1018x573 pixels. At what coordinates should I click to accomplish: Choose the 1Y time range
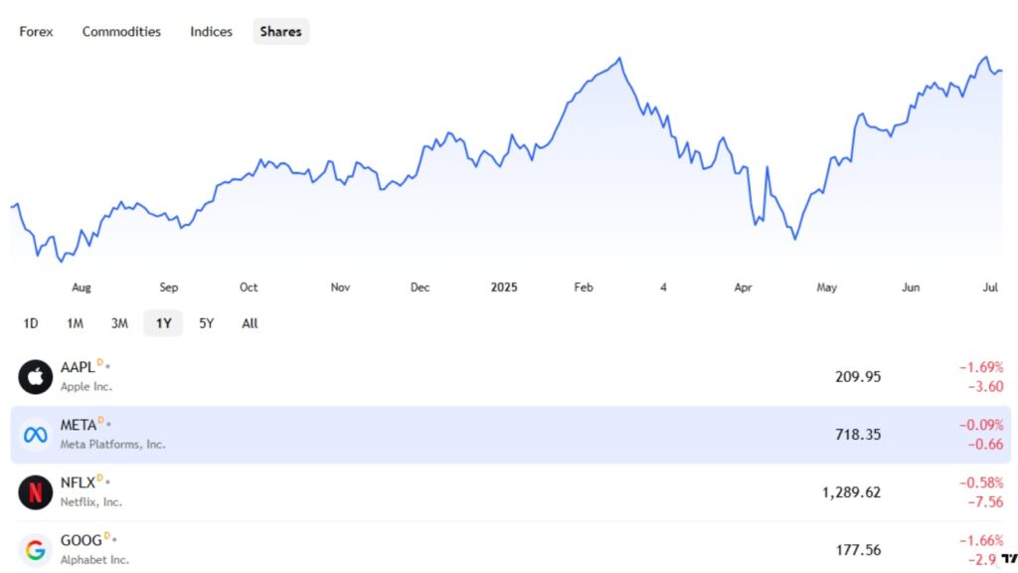163,323
